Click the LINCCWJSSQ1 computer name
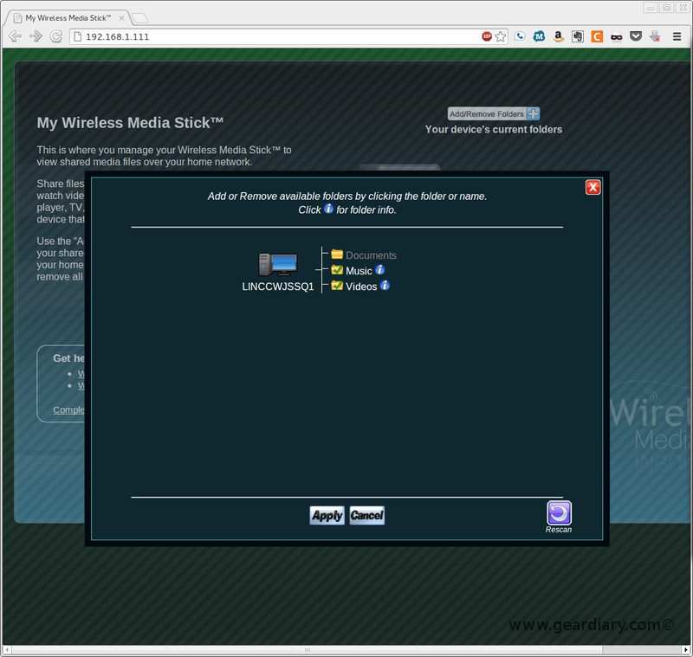693x657 pixels. [277, 287]
